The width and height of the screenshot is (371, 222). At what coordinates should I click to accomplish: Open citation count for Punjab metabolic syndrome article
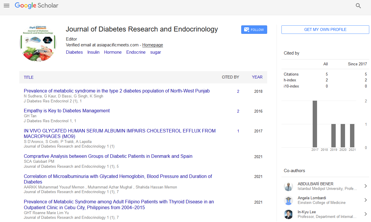tap(238, 91)
